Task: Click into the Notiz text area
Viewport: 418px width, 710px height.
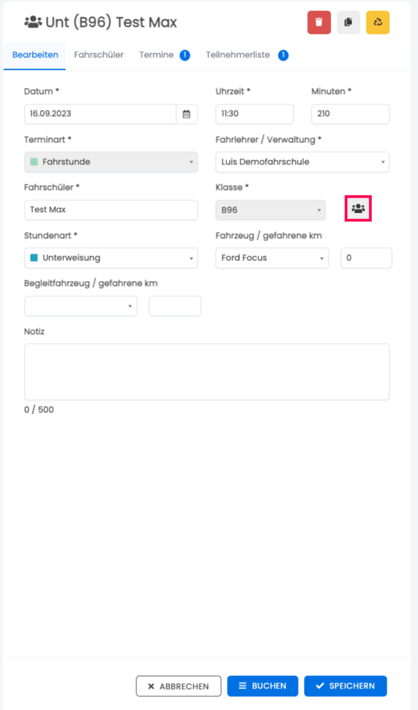Action: 207,372
